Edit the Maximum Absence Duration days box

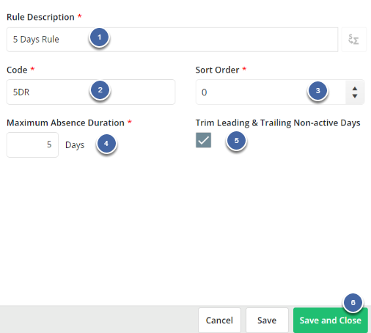(32, 144)
